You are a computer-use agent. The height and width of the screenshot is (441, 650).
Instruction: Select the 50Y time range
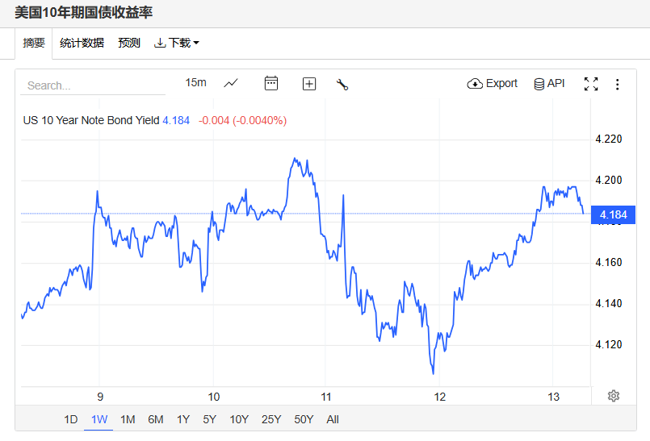tap(304, 419)
